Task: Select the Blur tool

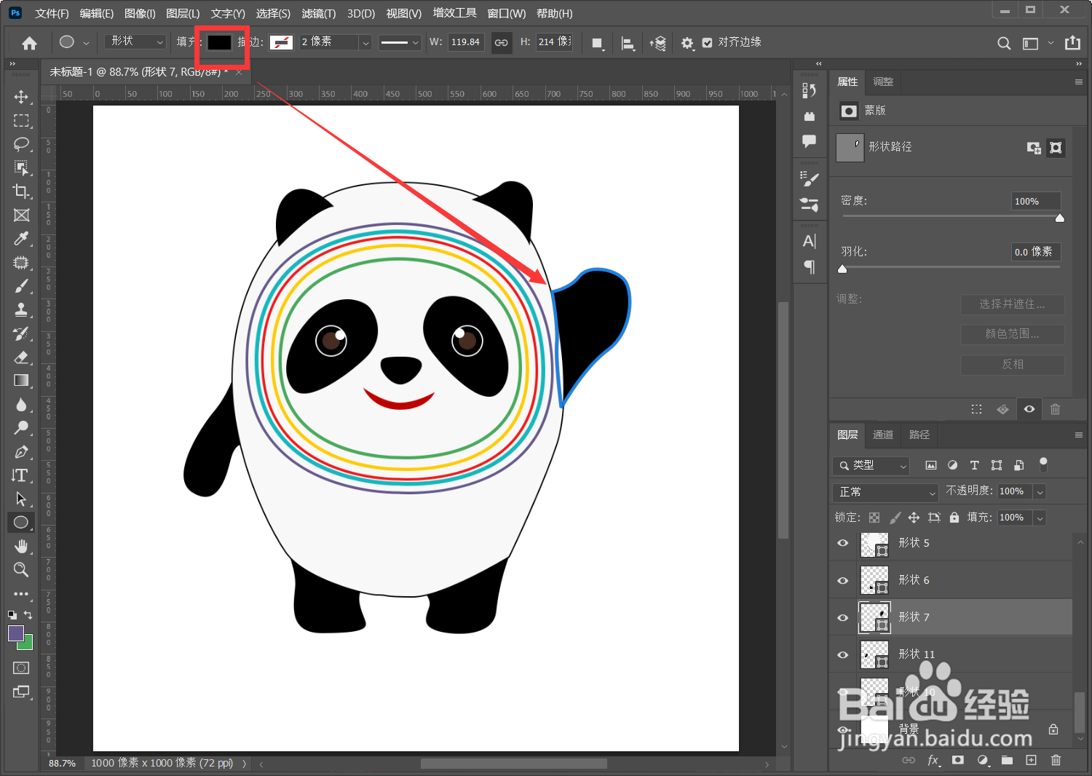Action: click(x=21, y=405)
